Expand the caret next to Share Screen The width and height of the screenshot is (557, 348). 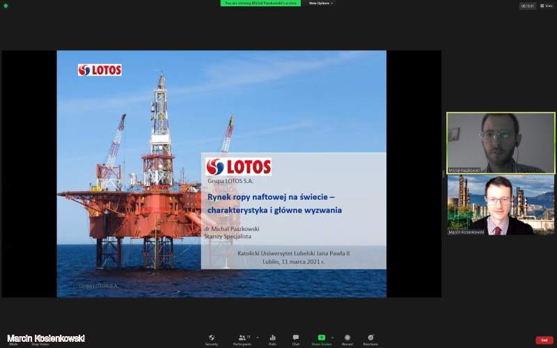pos(332,337)
